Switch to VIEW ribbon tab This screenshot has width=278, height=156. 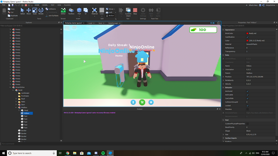coord(59,5)
